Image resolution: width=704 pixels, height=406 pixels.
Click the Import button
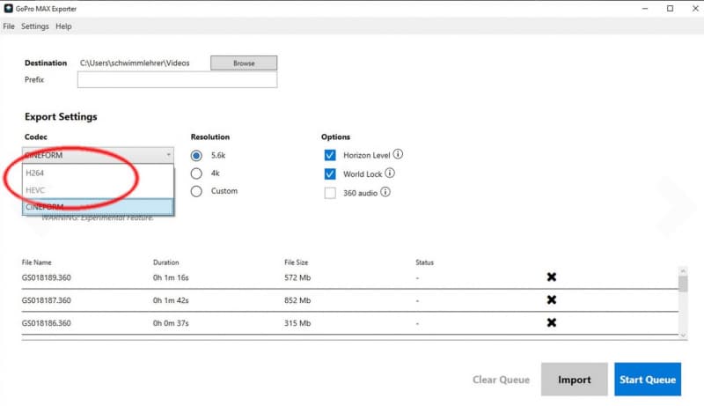point(575,380)
